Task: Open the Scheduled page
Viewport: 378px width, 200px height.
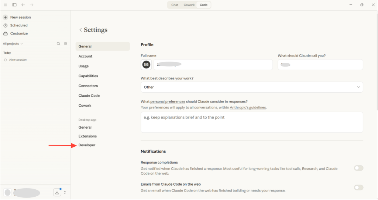Action: pyautogui.click(x=19, y=25)
